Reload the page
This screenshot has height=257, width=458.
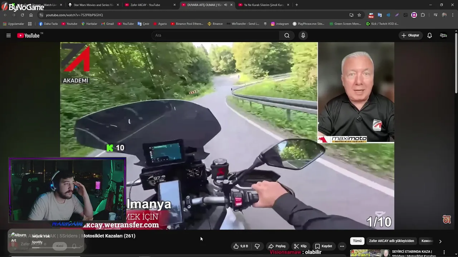(x=22, y=15)
